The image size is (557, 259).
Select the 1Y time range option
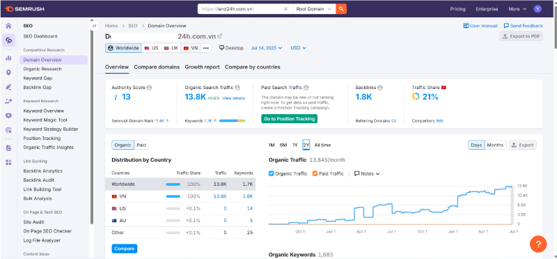[295, 145]
